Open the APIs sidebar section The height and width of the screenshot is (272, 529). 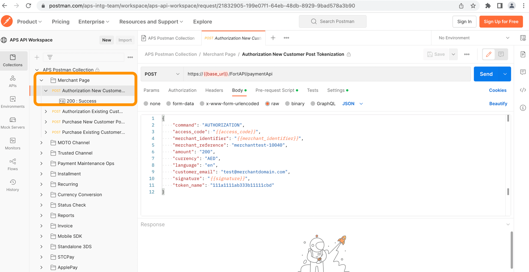tap(13, 81)
